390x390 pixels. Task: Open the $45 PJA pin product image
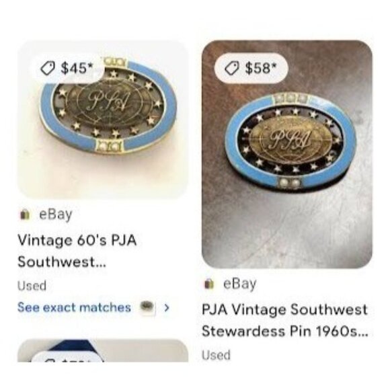(102, 120)
